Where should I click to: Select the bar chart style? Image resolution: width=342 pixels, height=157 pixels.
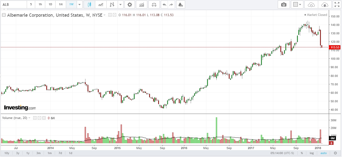click(112, 4)
